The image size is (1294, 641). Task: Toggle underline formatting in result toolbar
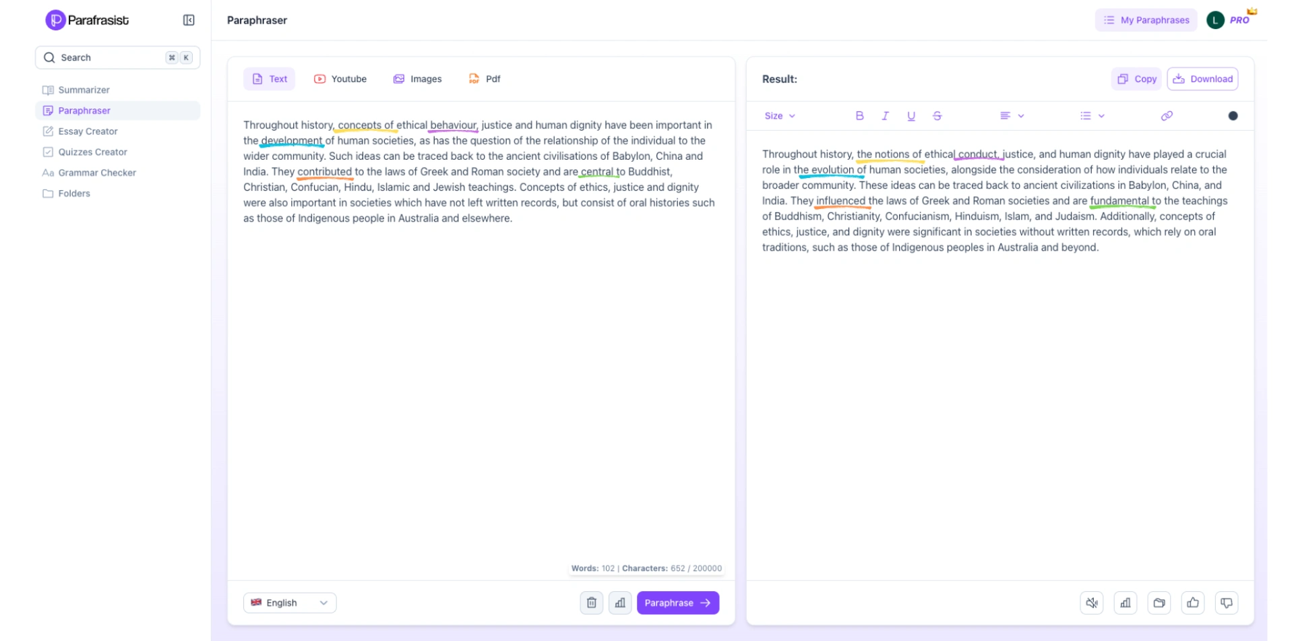(911, 116)
